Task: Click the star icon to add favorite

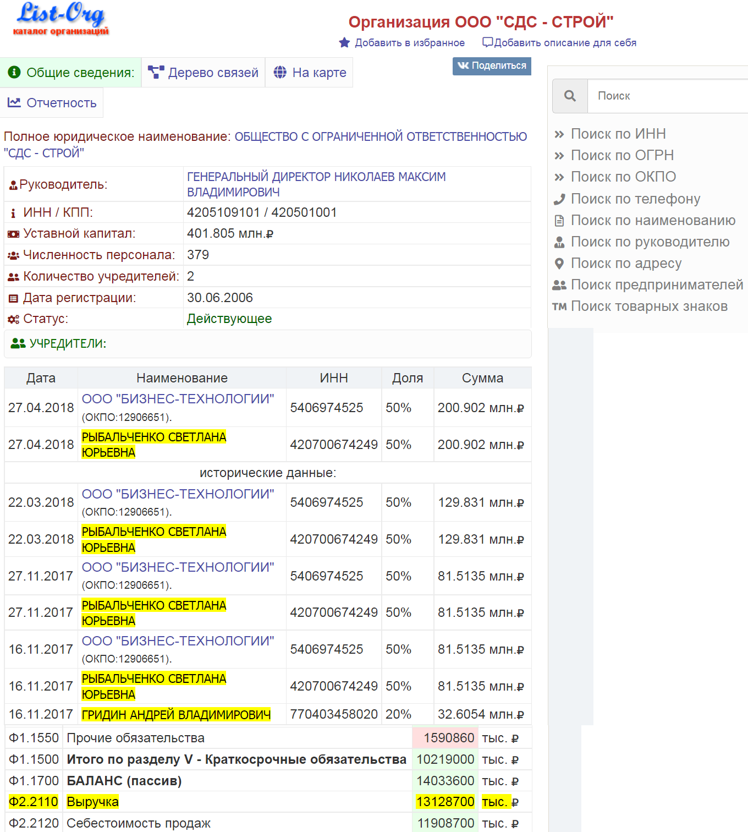Action: coord(344,43)
